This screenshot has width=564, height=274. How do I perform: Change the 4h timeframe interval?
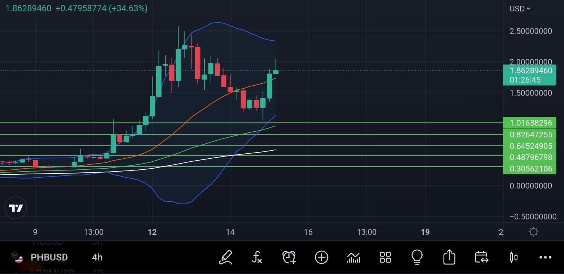[97, 257]
